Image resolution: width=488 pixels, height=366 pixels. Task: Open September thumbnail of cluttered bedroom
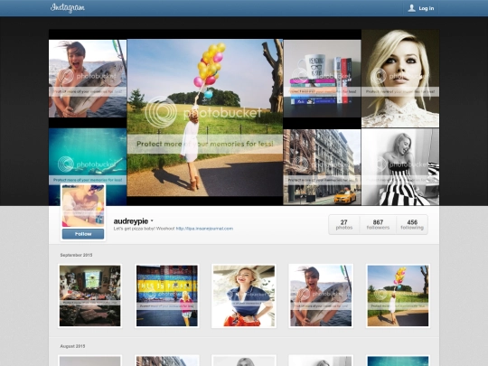pyautogui.click(x=90, y=296)
